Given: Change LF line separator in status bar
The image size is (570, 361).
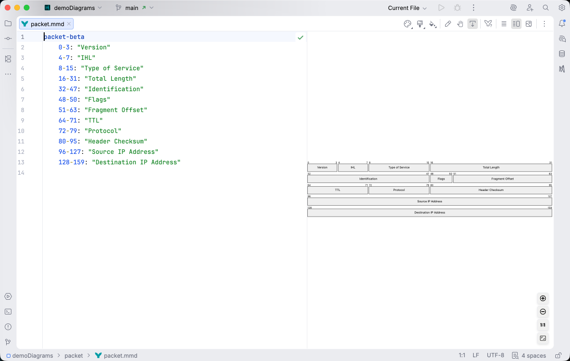Looking at the screenshot, I should click(x=475, y=355).
